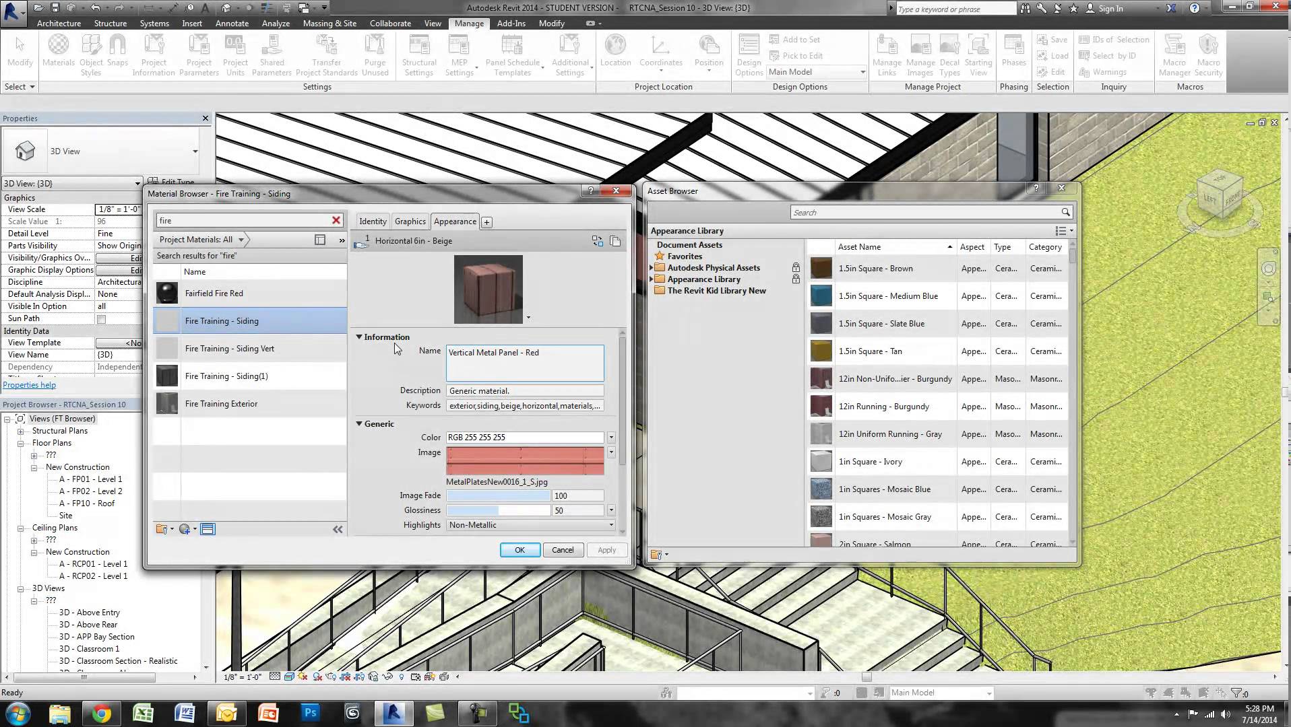
Task: Open the Macro Manager
Action: coord(1174,55)
